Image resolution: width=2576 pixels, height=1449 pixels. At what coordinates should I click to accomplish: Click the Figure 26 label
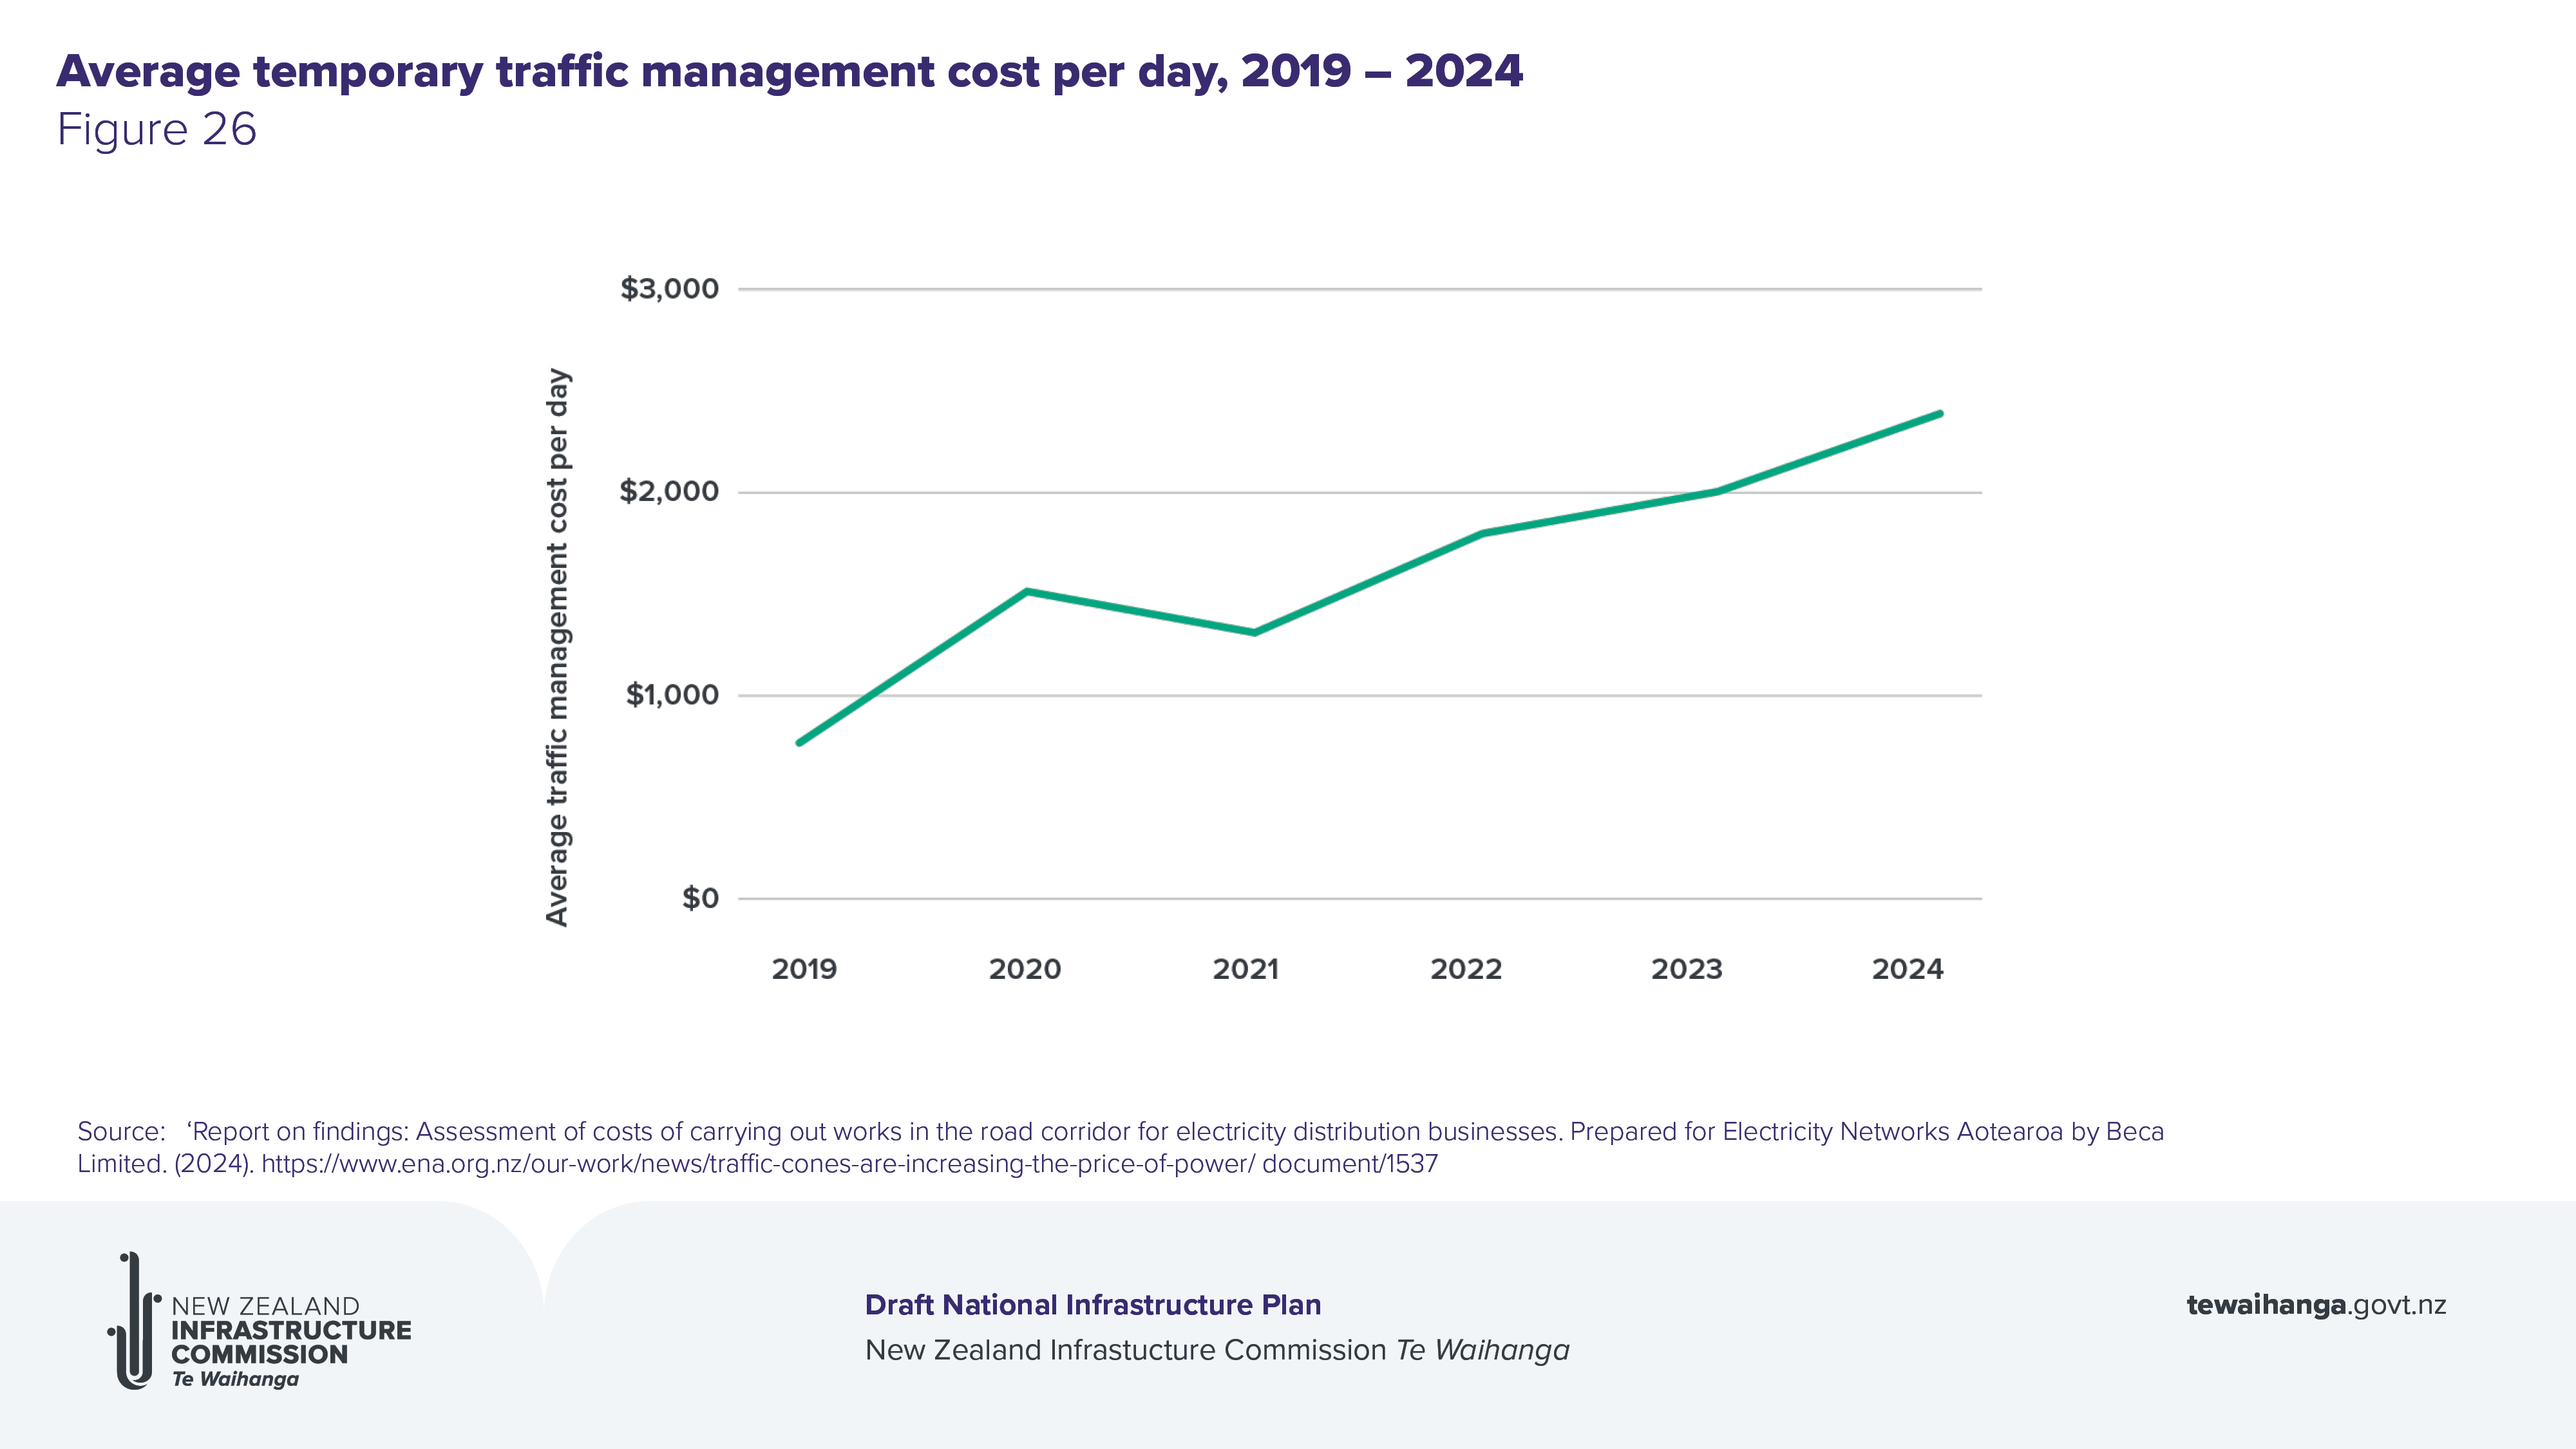point(157,130)
